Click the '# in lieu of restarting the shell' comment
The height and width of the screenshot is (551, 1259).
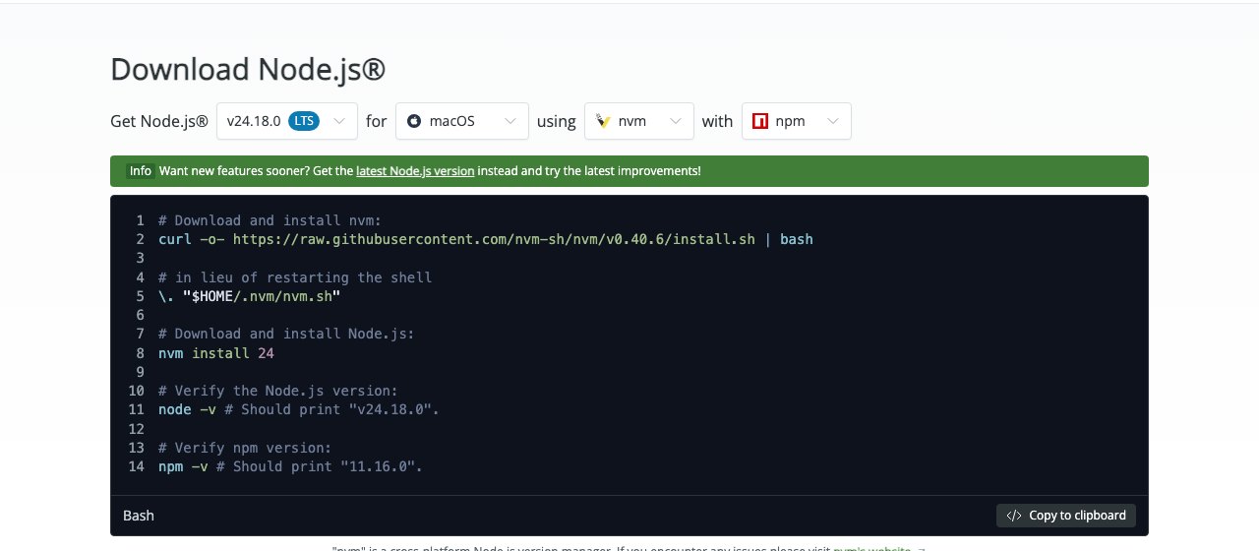click(295, 277)
